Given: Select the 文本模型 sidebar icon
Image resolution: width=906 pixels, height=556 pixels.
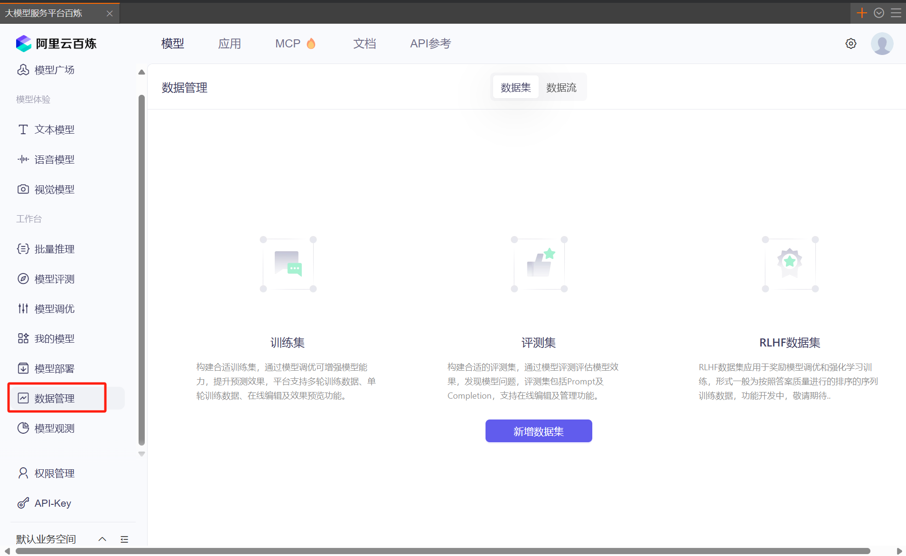Looking at the screenshot, I should tap(23, 129).
